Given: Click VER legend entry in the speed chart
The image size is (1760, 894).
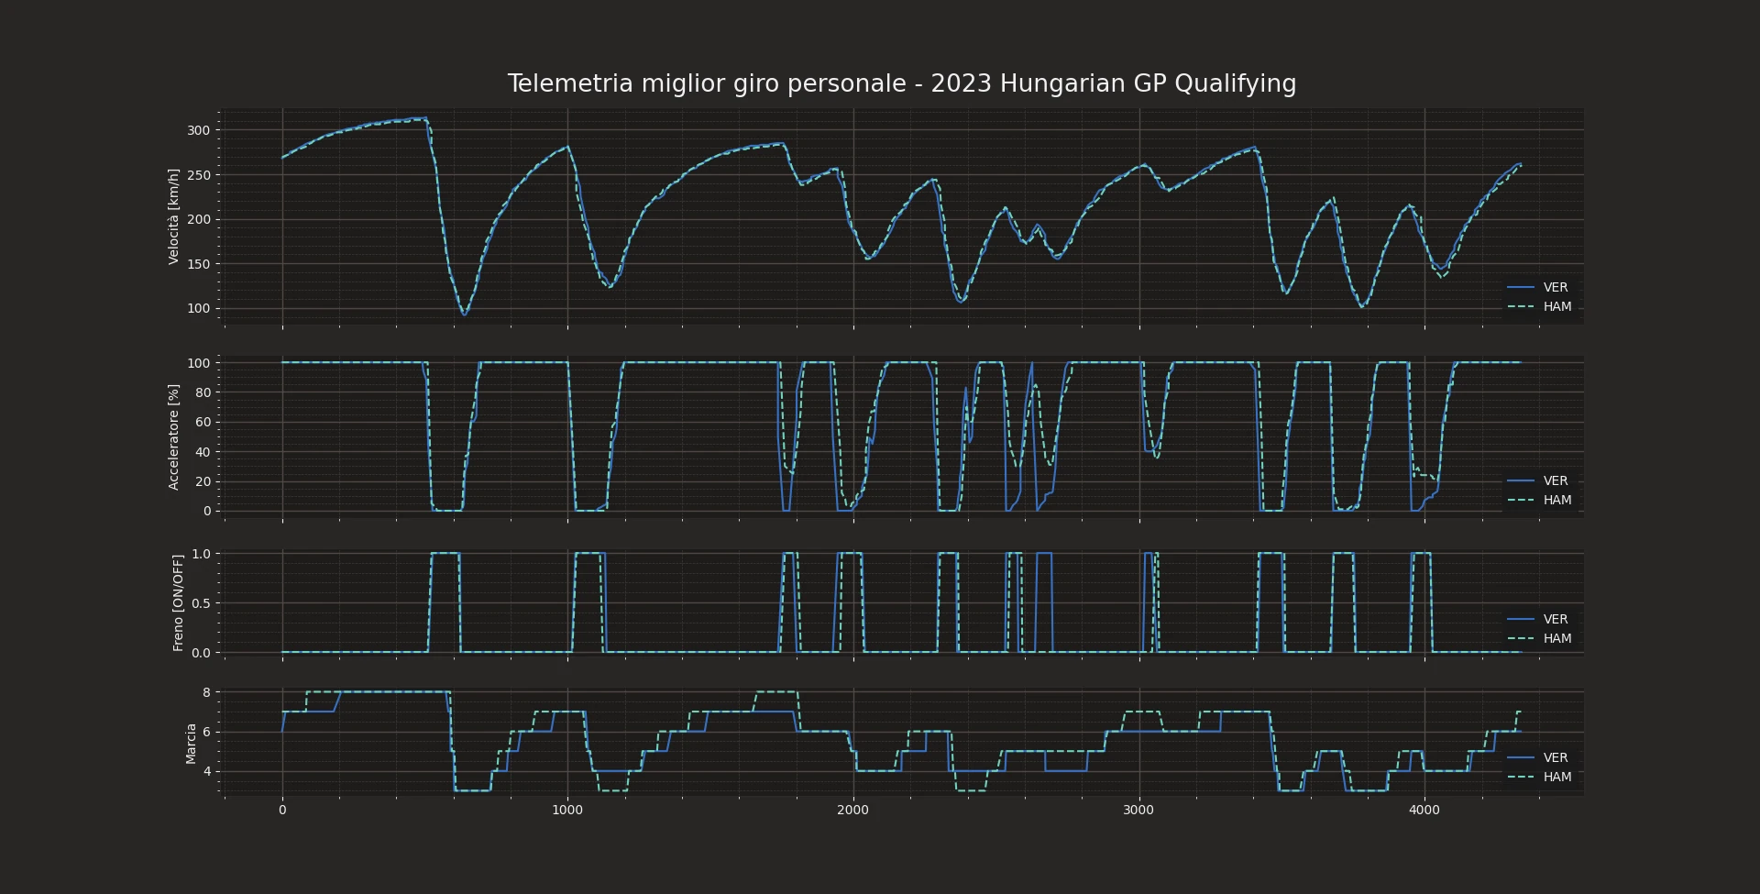Looking at the screenshot, I should 1540,287.
